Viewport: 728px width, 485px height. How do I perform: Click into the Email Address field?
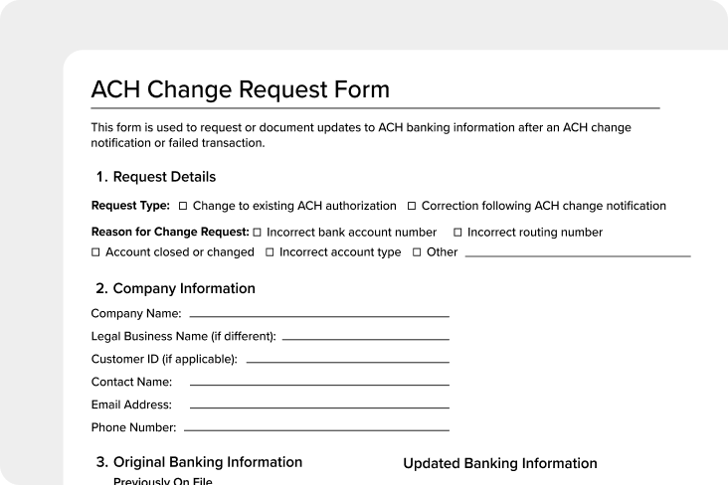pos(318,406)
